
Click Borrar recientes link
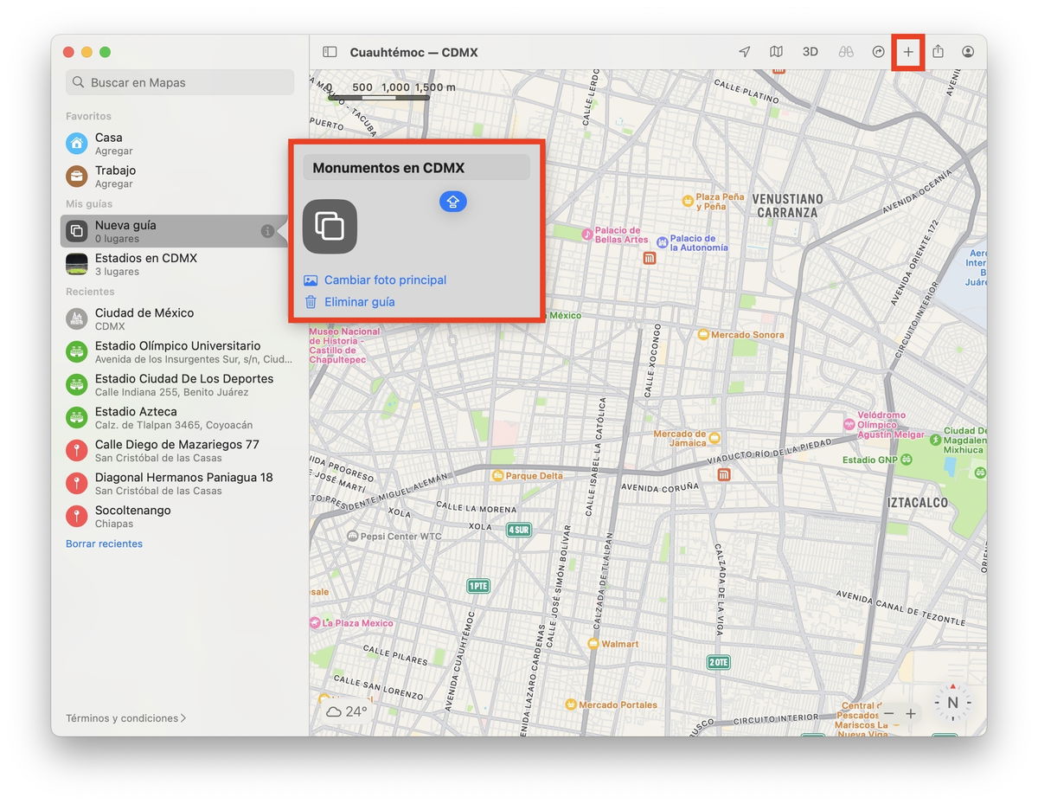click(x=104, y=544)
